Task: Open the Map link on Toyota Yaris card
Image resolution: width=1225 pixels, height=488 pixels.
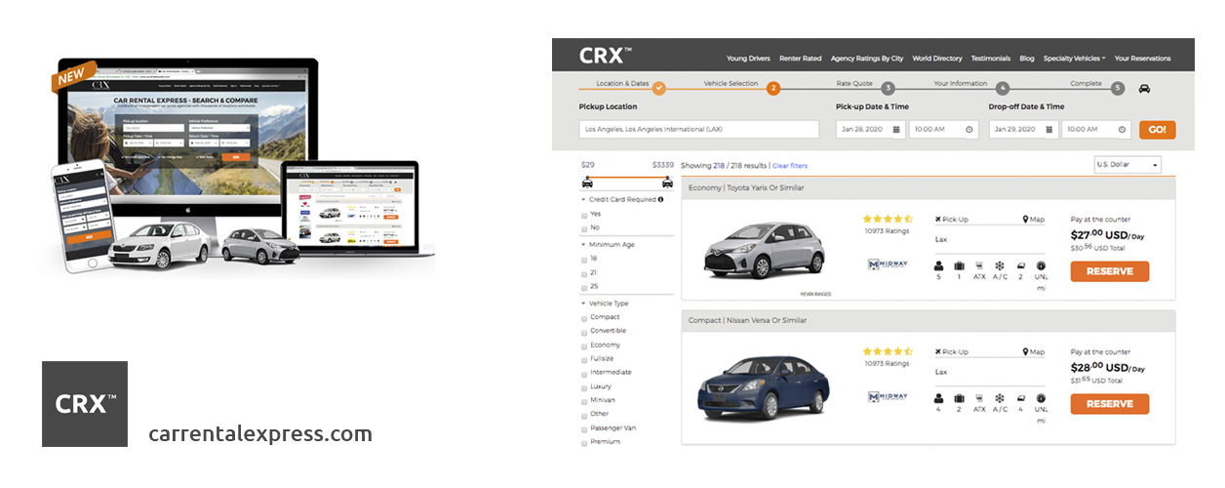Action: click(1033, 220)
